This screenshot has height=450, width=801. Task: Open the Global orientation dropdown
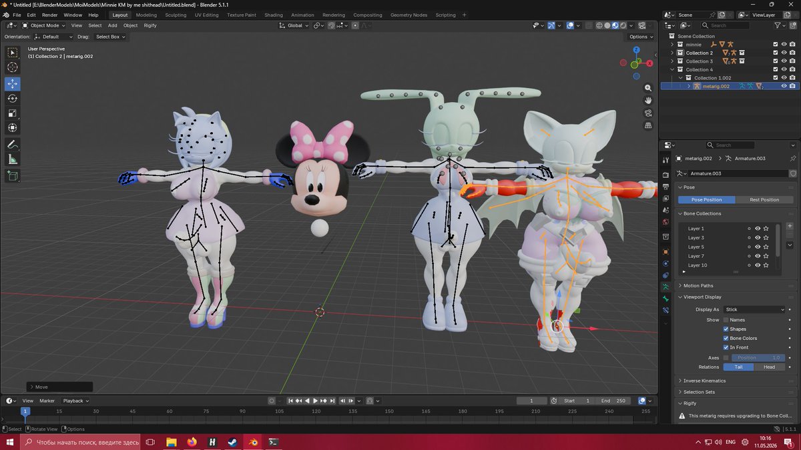tap(294, 25)
